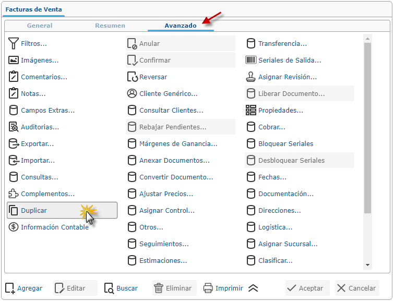The image size is (394, 301).
Task: Click the Complementos puzzle piece icon
Action: [14, 194]
